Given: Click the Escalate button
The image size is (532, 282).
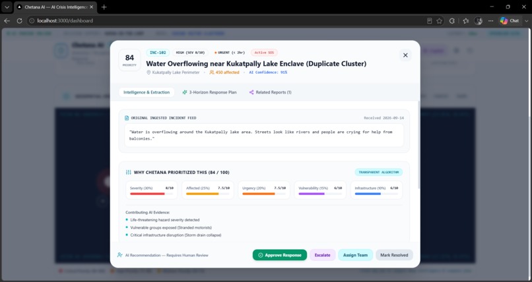Looking at the screenshot, I should 322,255.
